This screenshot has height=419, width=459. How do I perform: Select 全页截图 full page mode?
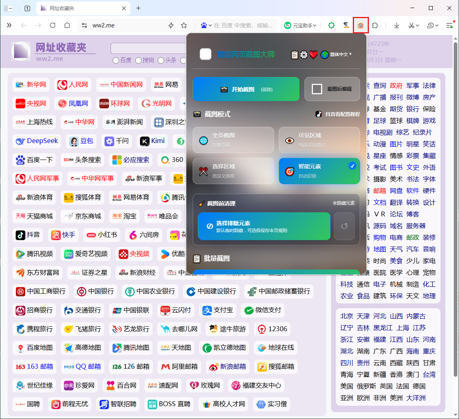233,140
